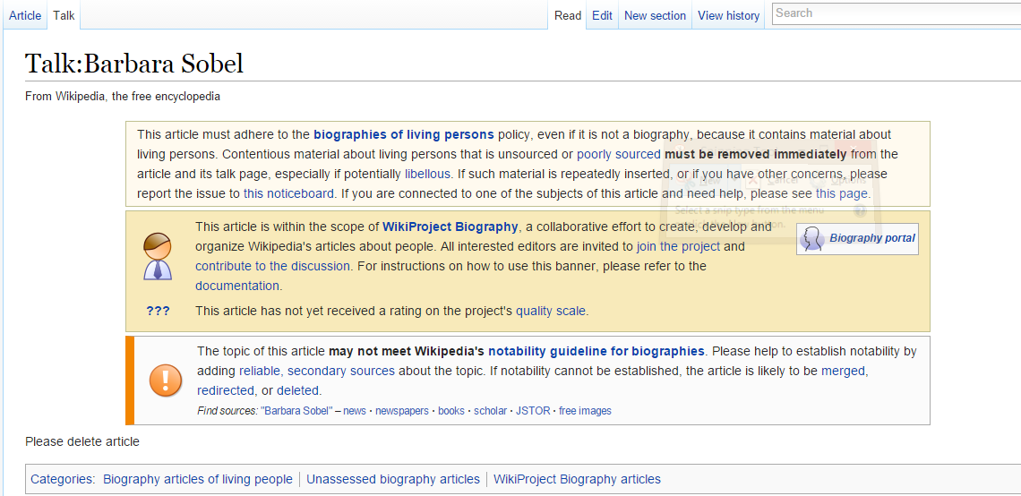The height and width of the screenshot is (496, 1021).
Task: Open the View history tab
Action: pos(729,15)
